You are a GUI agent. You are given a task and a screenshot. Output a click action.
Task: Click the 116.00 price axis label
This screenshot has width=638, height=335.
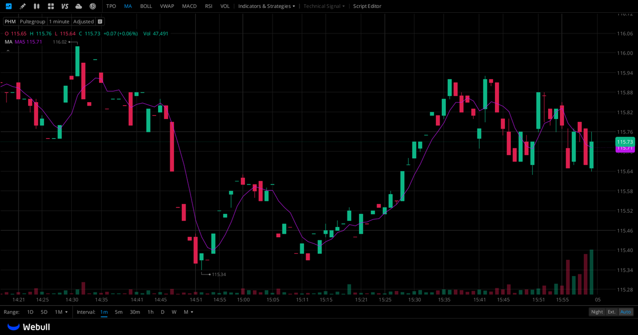pos(625,53)
